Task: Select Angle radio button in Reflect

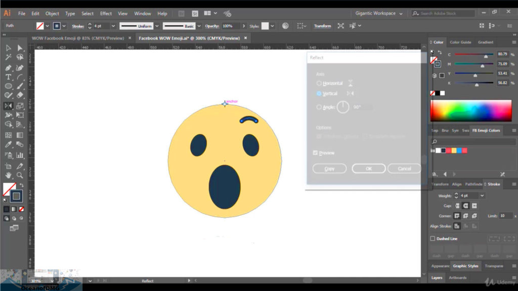Action: (x=319, y=107)
